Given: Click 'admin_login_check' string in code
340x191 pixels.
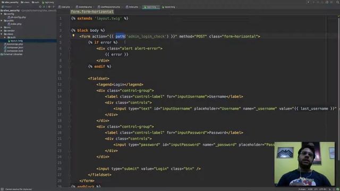Looking at the screenshot, I should 147,37.
